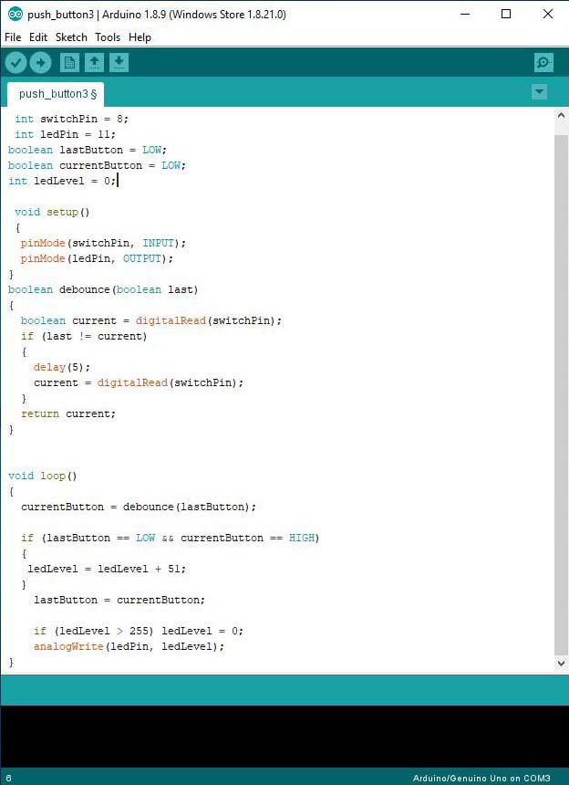
Task: Click 'boolean currentButton = LOW;' line
Action: click(97, 165)
